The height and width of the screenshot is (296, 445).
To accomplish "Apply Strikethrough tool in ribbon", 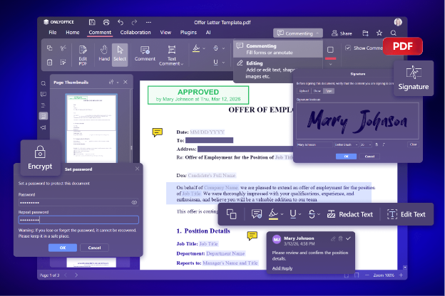I will coord(215,48).
